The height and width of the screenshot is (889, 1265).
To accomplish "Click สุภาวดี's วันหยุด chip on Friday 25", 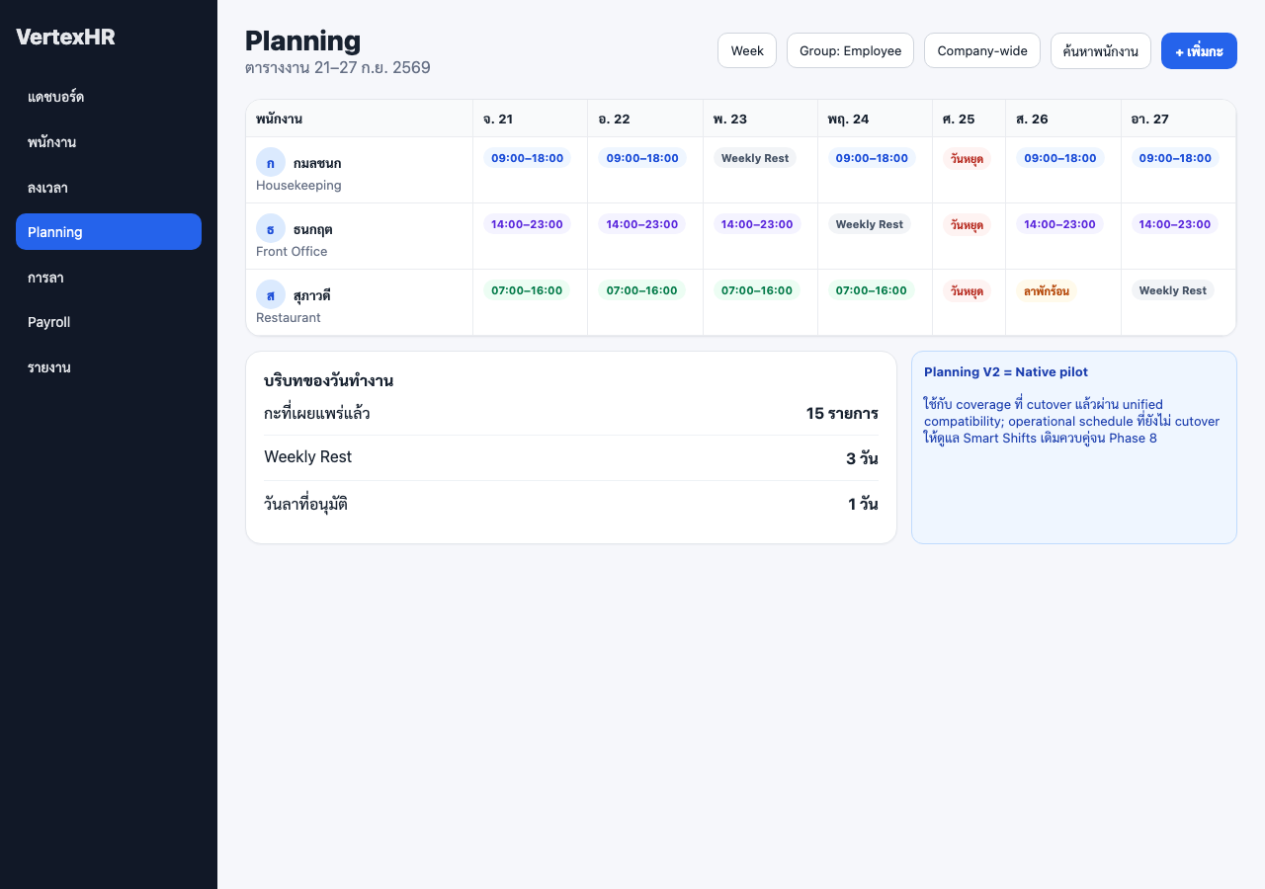I will coord(967,290).
